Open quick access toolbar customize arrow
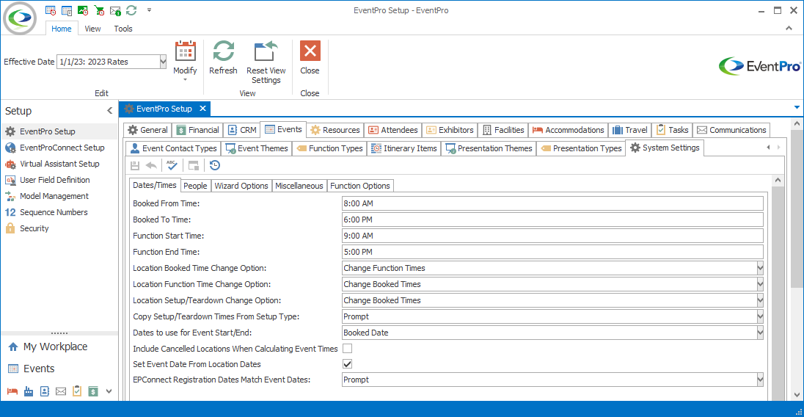 click(149, 10)
